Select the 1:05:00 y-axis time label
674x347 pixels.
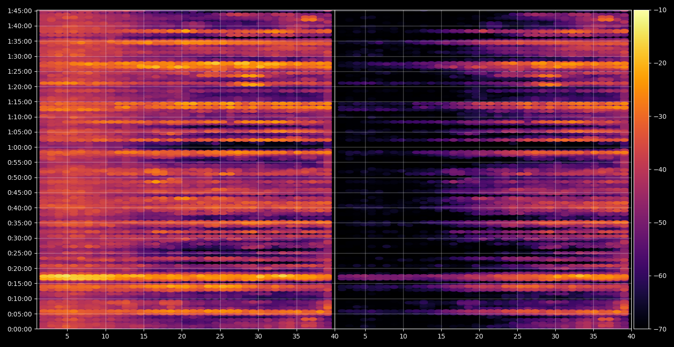pos(20,132)
